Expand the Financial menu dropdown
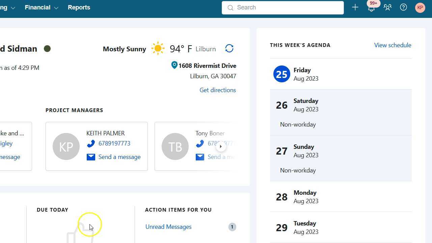This screenshot has height=243, width=432. tap(42, 7)
